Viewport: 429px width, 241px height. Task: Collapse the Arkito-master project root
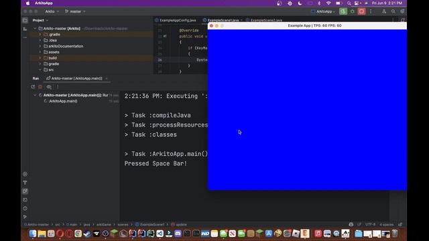click(x=35, y=28)
